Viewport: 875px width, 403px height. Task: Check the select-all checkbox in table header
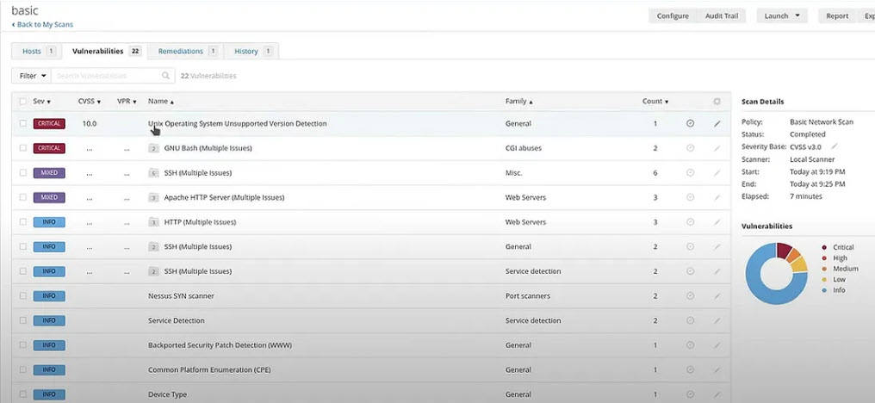point(23,102)
